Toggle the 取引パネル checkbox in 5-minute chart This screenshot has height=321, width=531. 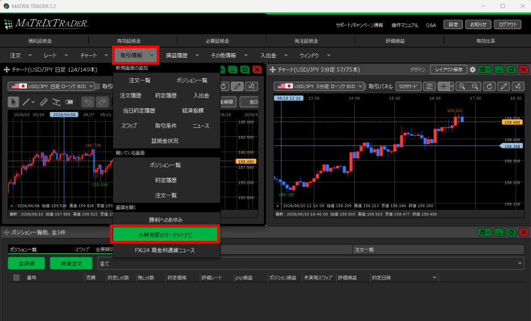point(366,86)
